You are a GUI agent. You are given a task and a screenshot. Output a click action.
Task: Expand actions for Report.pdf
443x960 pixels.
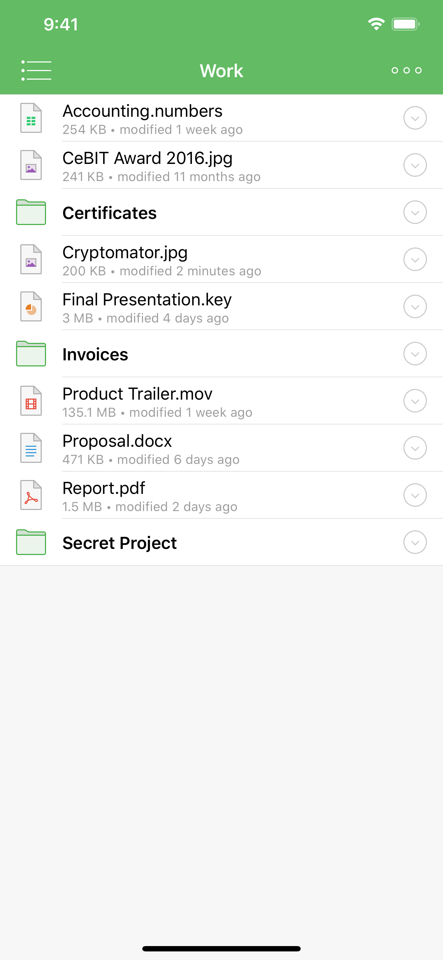(415, 495)
